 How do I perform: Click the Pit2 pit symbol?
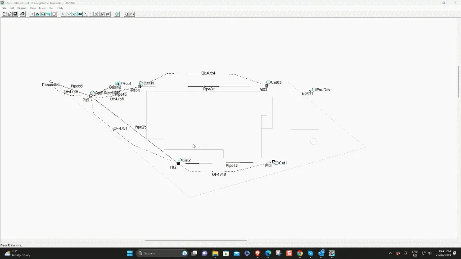click(178, 163)
